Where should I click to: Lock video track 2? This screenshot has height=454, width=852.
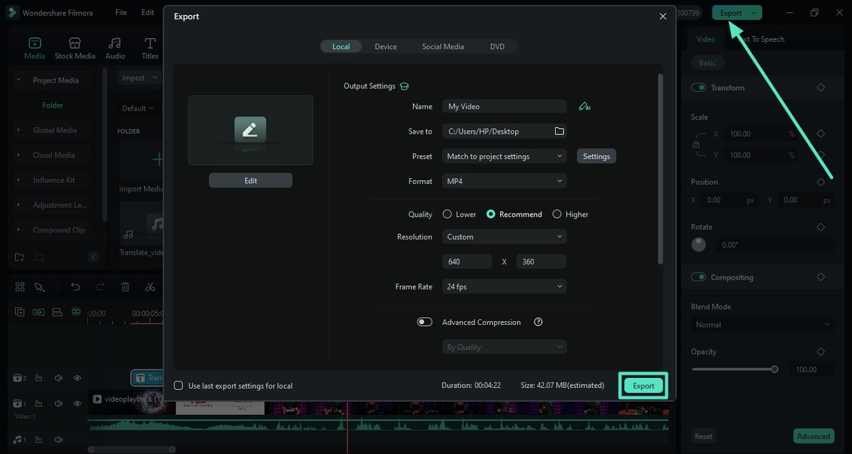[39, 378]
